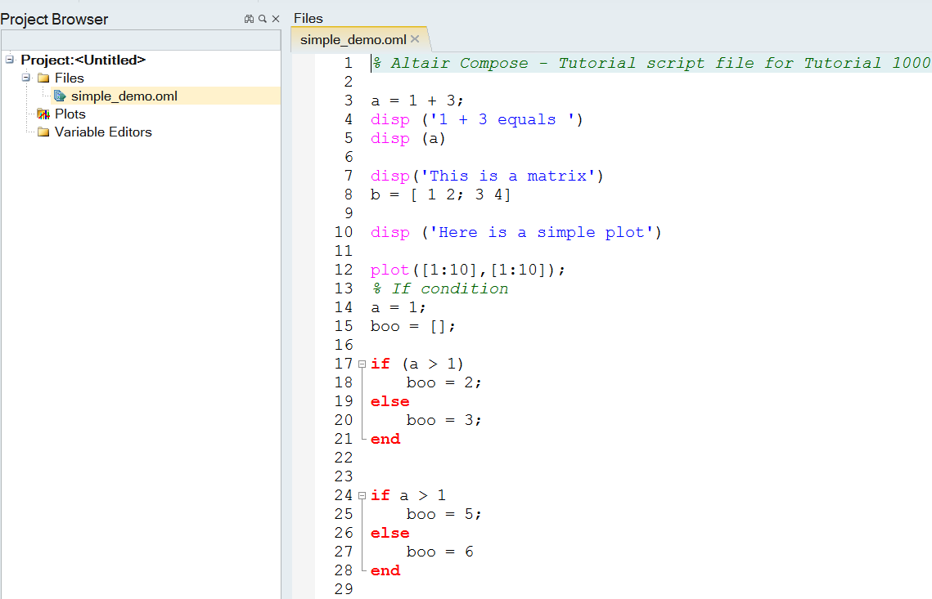
Task: Click the binoculars find icon in Project Browser
Action: click(x=249, y=19)
